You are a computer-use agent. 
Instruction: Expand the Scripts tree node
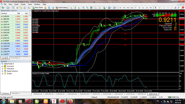2,74
